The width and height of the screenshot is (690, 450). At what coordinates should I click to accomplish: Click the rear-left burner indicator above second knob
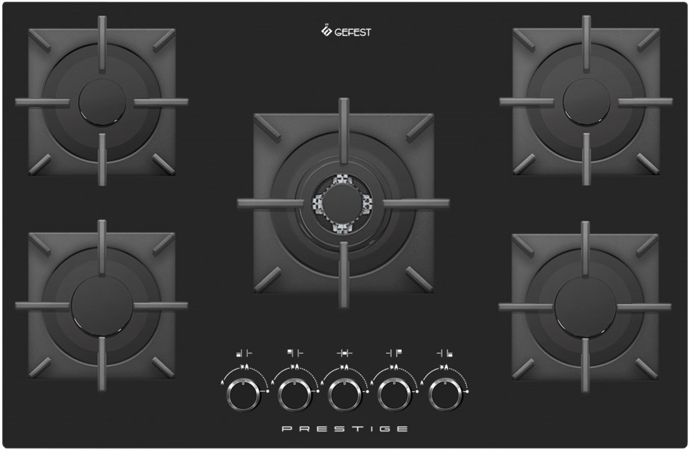point(295,353)
